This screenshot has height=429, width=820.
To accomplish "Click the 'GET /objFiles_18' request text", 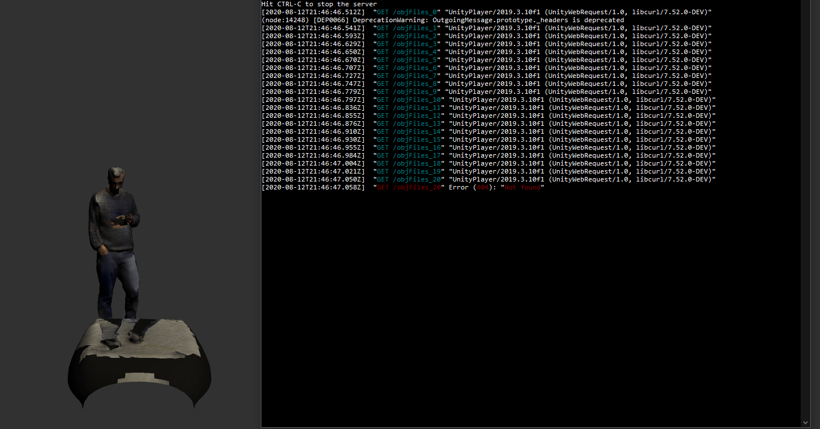I will [409, 163].
